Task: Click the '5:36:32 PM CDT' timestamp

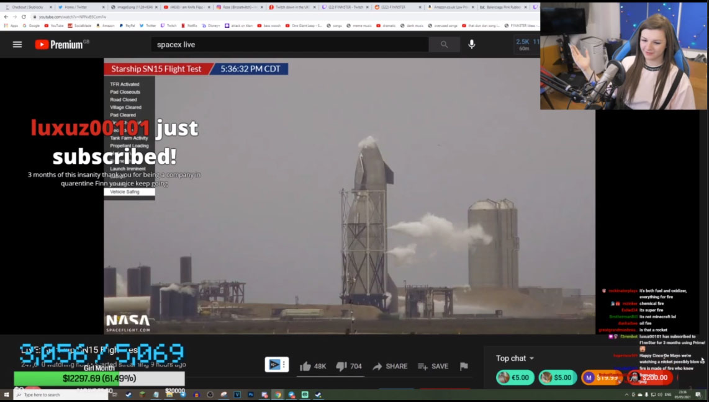Action: tap(250, 69)
